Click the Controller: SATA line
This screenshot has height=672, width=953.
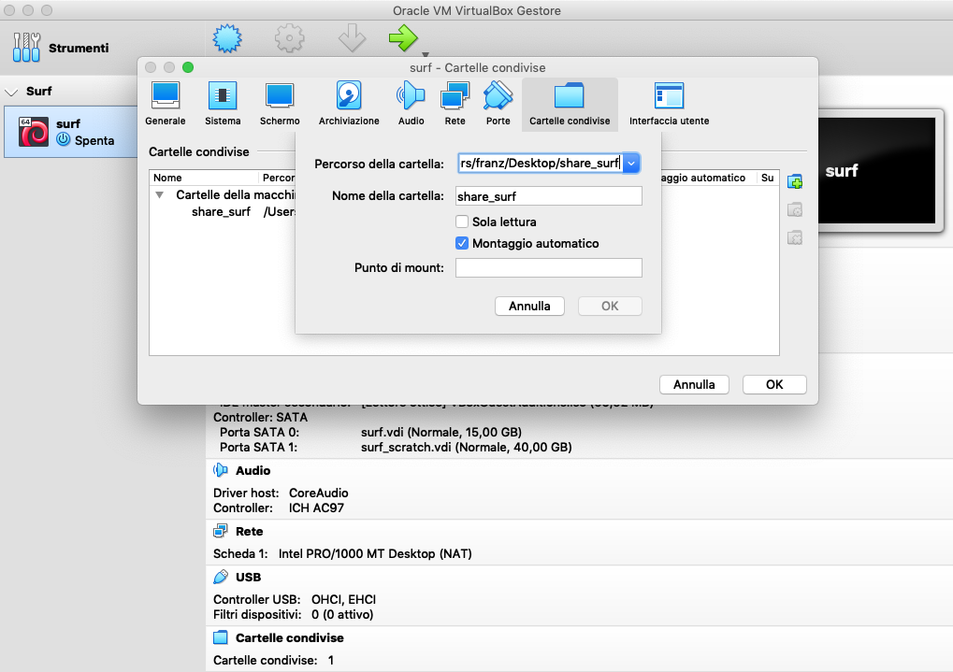(x=260, y=418)
